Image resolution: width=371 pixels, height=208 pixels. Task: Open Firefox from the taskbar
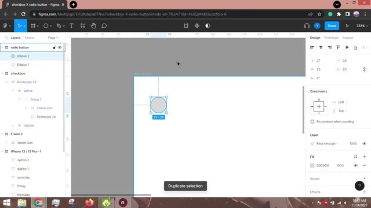point(89,203)
